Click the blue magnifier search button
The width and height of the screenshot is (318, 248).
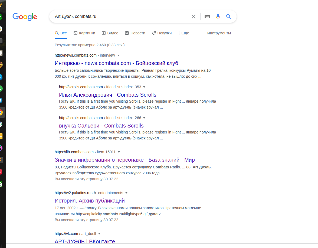tap(229, 17)
